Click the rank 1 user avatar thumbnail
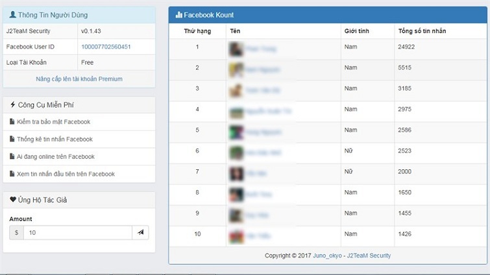The width and height of the screenshot is (490, 275). (236, 48)
